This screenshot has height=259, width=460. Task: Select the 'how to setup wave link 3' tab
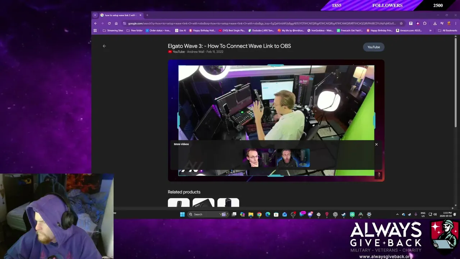tap(121, 15)
